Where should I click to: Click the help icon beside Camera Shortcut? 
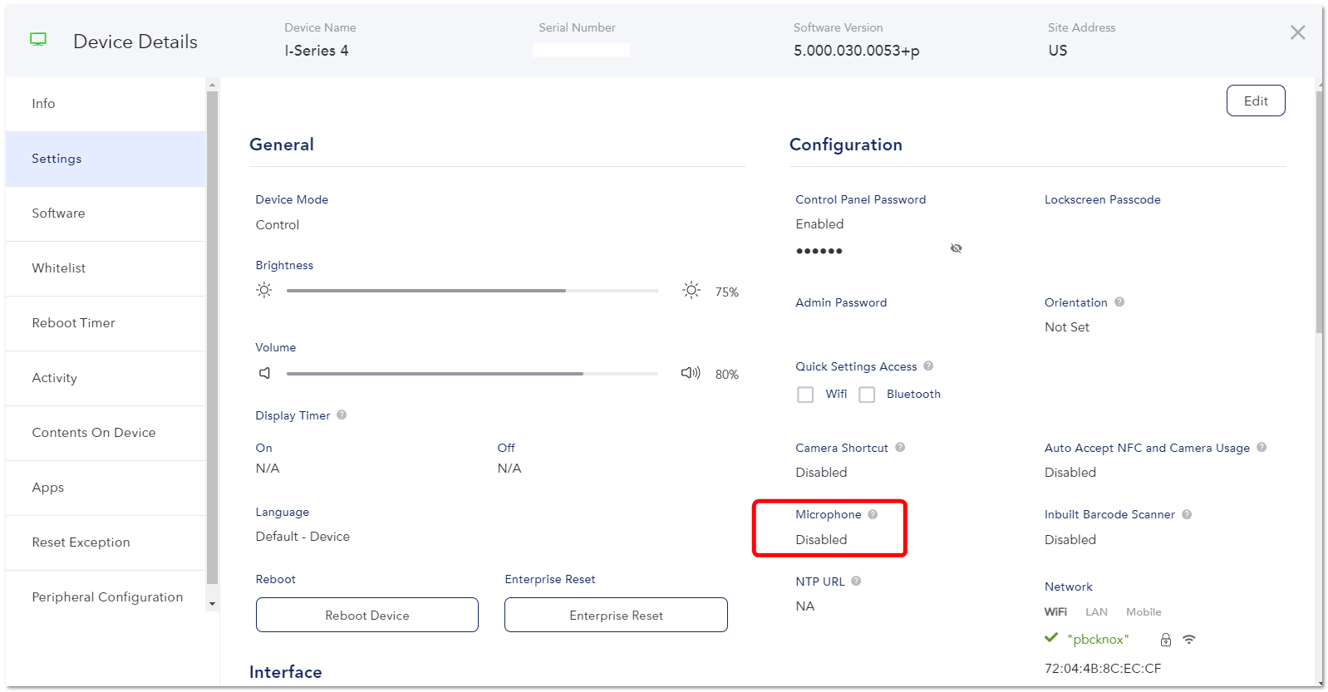tap(900, 447)
